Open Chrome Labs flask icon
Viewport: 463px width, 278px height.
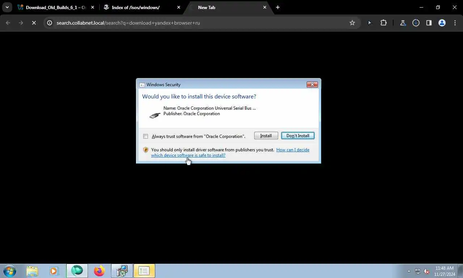coord(403,23)
